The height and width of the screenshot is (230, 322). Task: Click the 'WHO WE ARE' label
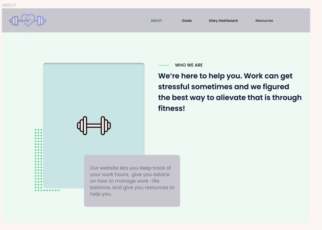click(189, 65)
